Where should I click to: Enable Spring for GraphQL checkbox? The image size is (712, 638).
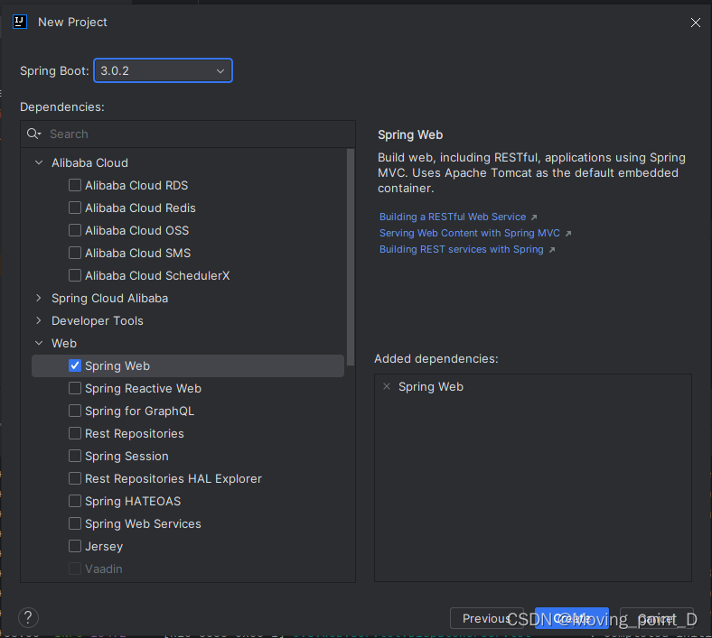(75, 411)
